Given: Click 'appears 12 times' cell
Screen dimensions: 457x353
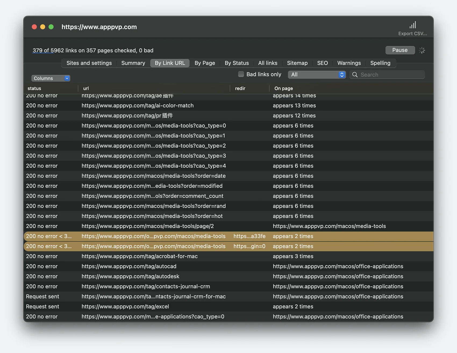Looking at the screenshot, I should [x=294, y=115].
